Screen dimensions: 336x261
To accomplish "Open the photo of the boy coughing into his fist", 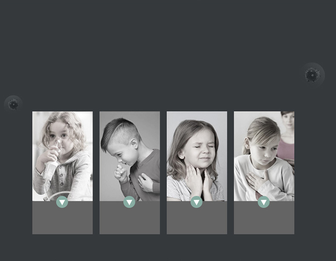I will [x=129, y=156].
